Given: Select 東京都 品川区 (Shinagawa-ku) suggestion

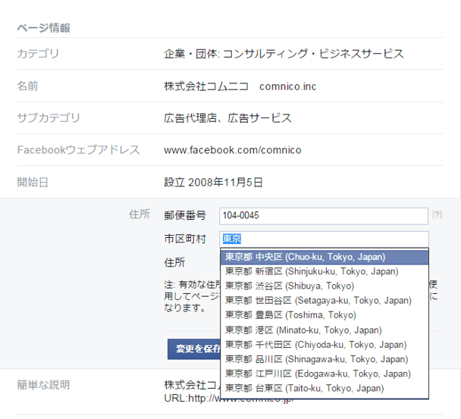Looking at the screenshot, I should click(x=325, y=359).
